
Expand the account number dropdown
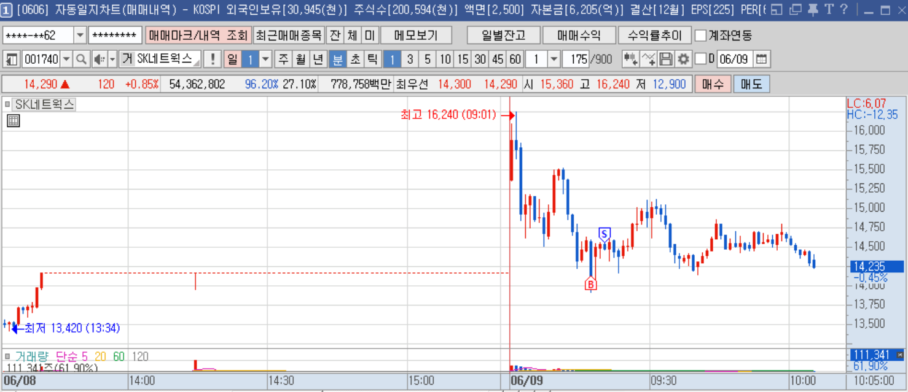point(80,36)
